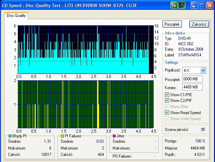Select the Disc Quality tab
Viewport: 215px width, 162px height.
[16, 16]
